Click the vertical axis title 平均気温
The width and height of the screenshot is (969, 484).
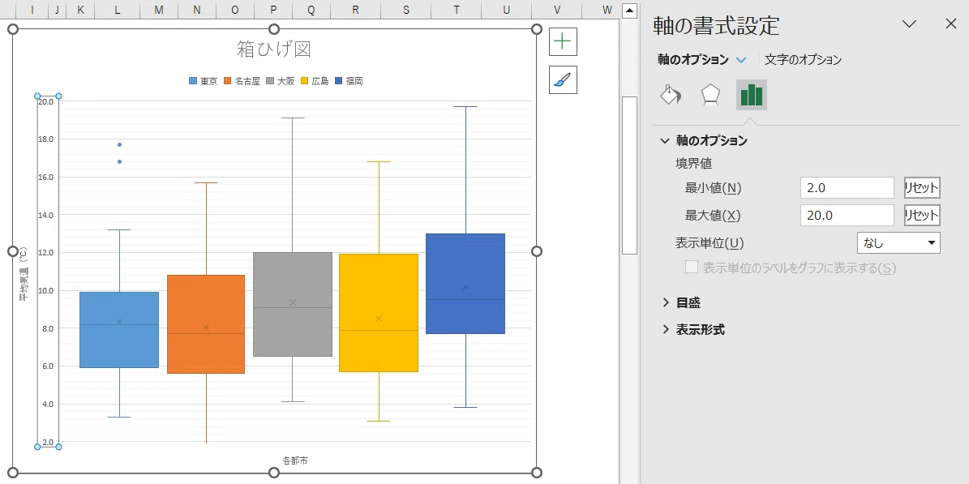(x=24, y=275)
